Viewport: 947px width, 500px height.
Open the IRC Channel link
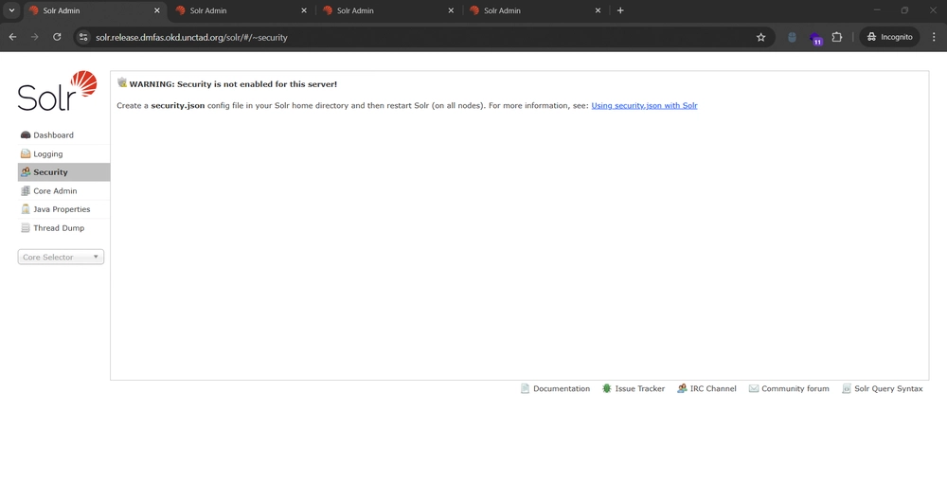point(713,389)
